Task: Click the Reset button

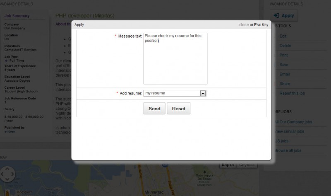Action: pyautogui.click(x=179, y=109)
